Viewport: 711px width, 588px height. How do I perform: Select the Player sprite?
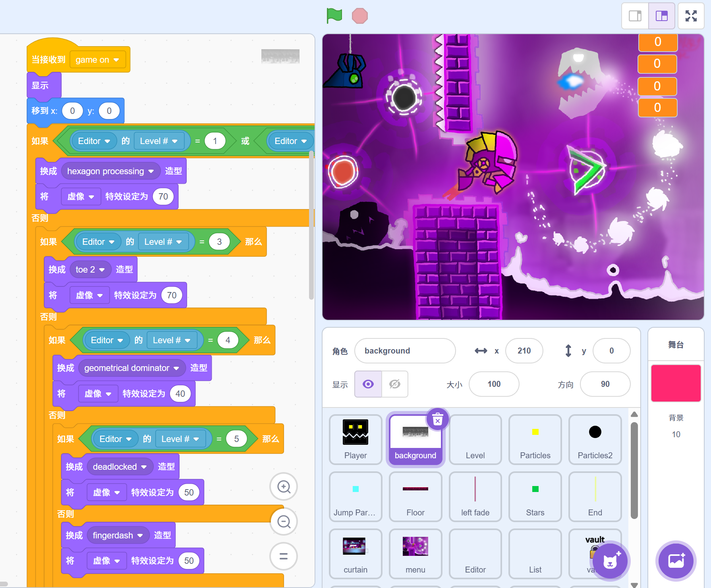point(355,439)
